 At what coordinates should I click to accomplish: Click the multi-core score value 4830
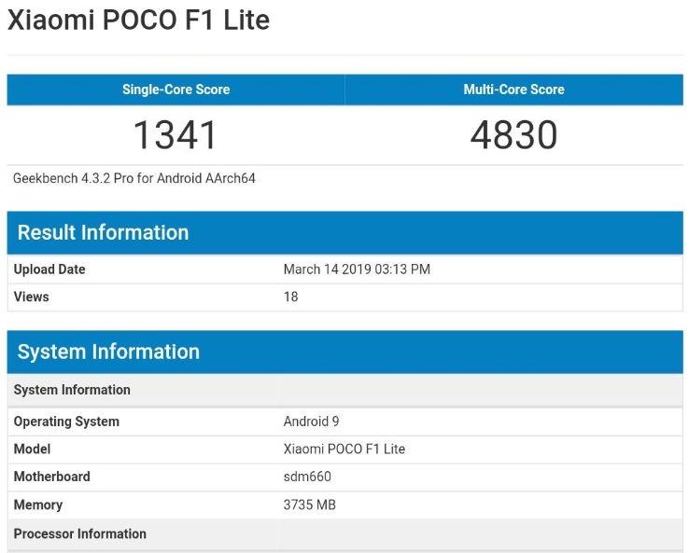pyautogui.click(x=513, y=134)
